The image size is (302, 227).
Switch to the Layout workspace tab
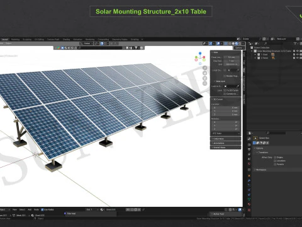click(4, 39)
